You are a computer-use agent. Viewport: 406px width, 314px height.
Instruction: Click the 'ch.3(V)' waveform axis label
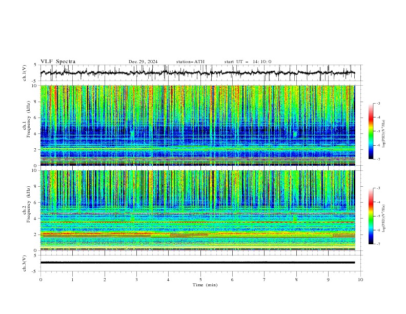[25, 263]
